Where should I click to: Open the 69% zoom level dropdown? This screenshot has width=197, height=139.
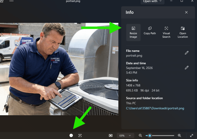click(x=125, y=135)
